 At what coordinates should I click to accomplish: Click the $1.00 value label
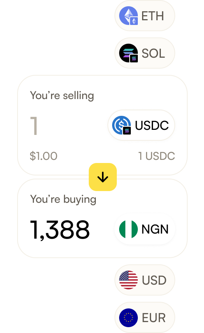pyautogui.click(x=44, y=156)
